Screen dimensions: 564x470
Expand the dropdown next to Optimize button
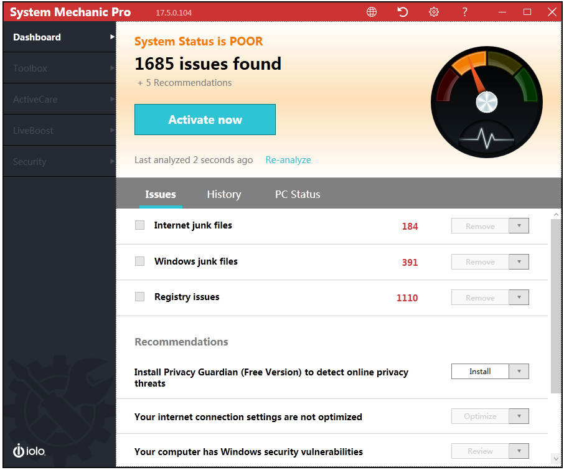coord(519,416)
